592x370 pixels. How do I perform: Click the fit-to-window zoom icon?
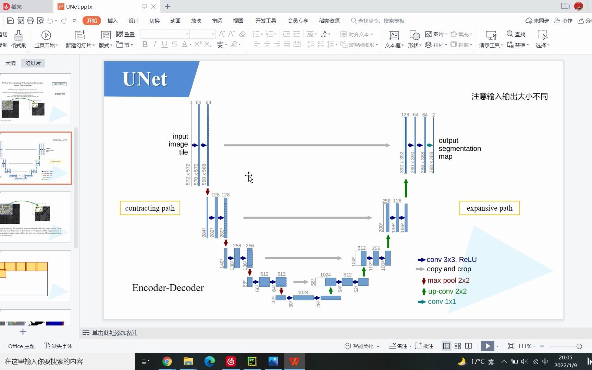tap(511, 346)
